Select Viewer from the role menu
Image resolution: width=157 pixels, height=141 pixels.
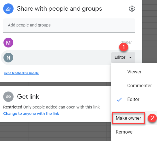(134, 72)
